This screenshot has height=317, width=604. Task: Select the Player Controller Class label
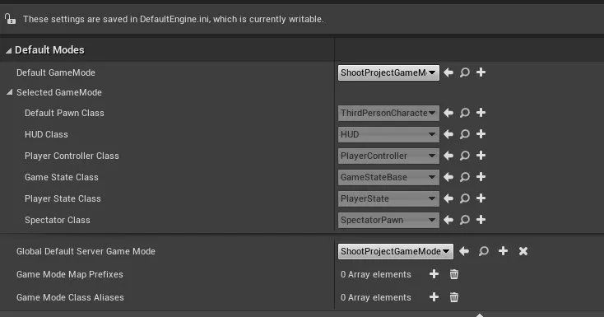point(72,156)
